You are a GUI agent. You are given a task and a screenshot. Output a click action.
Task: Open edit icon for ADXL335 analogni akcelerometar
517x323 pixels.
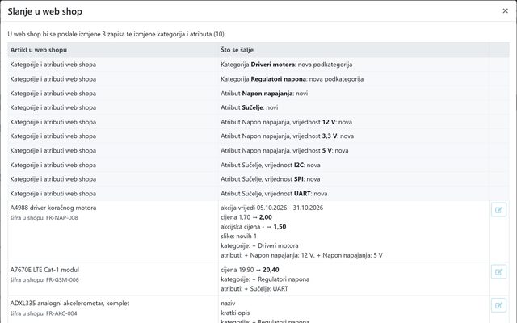coord(498,305)
